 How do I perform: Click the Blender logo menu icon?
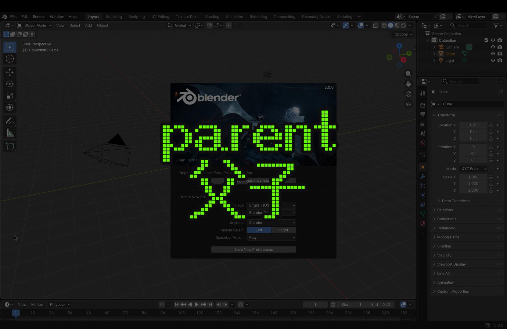pos(5,17)
